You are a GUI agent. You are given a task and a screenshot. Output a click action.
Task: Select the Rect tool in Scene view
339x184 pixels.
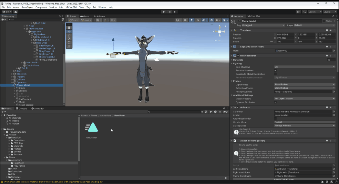coord(69,43)
